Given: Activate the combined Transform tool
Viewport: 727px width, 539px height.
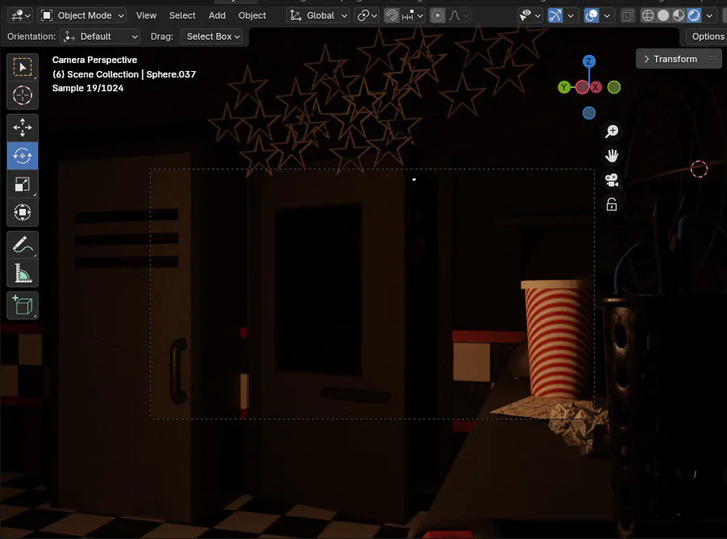Looking at the screenshot, I should [x=23, y=213].
